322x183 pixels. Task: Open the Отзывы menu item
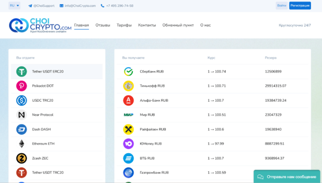103,25
